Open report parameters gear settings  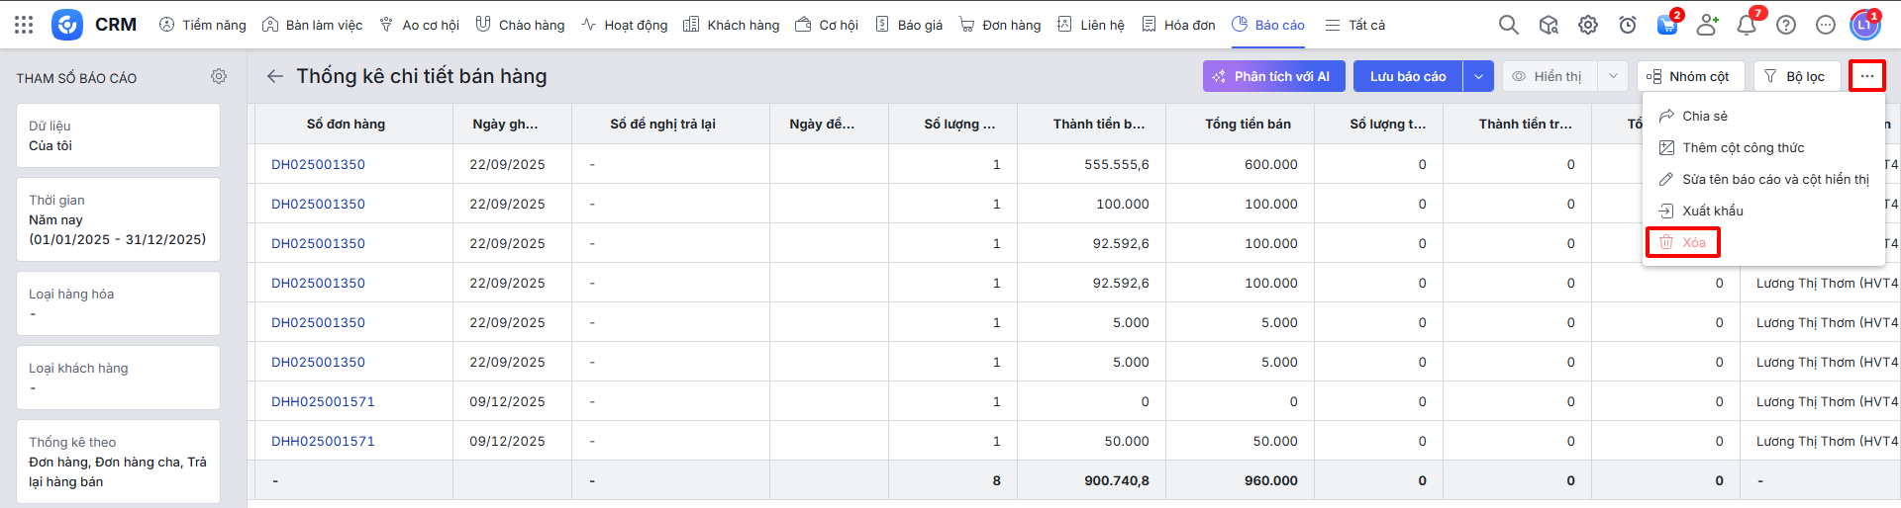pyautogui.click(x=219, y=76)
